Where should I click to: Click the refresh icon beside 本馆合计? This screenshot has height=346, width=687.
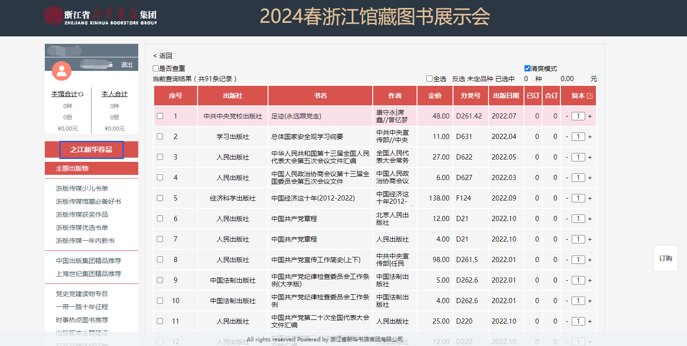click(81, 94)
